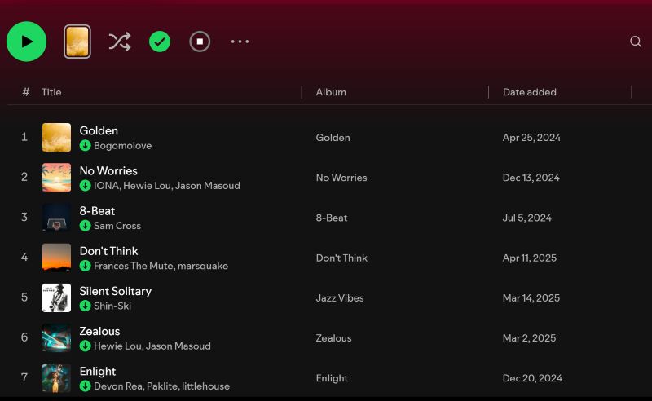This screenshot has width=652, height=401.
Task: Click the green saved-to-library checkmark
Action: (160, 42)
